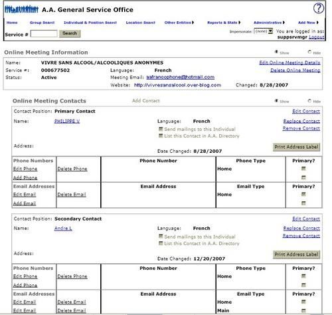Click in the Service # input field
The height and width of the screenshot is (315, 332).
(x=44, y=34)
